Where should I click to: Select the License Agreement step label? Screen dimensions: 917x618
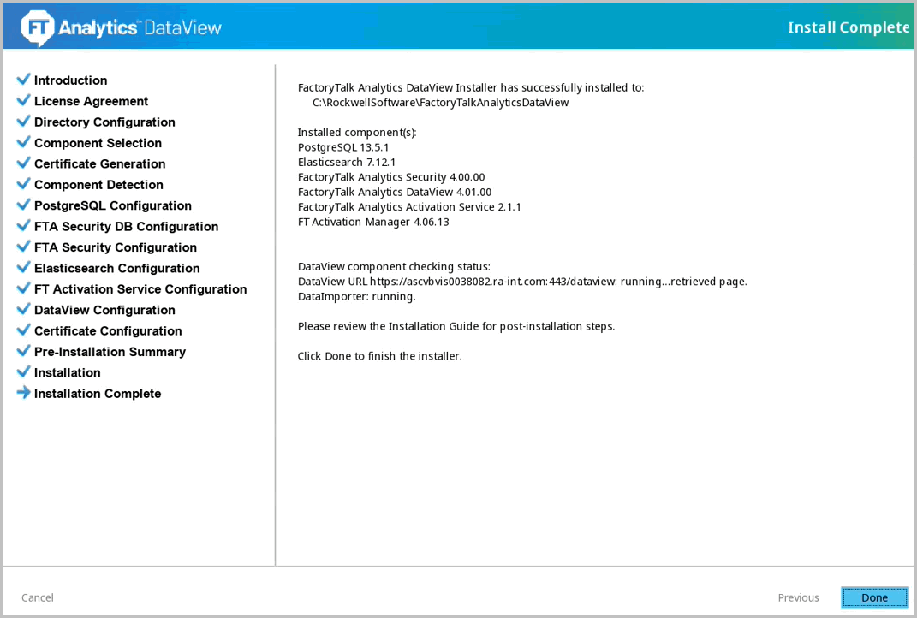click(92, 101)
